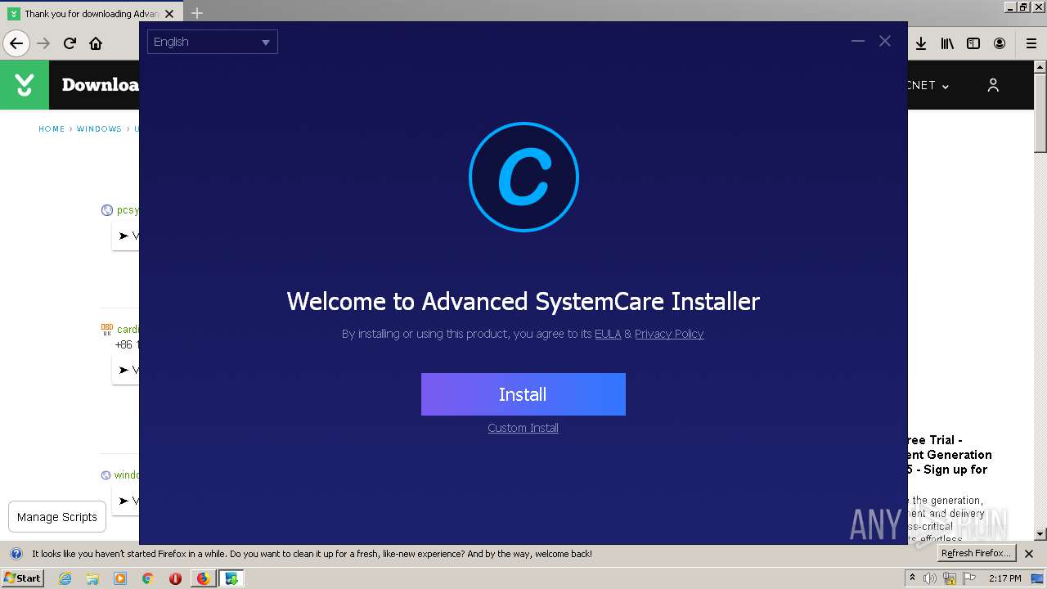Open the user profile icon on Download.com

click(x=993, y=85)
